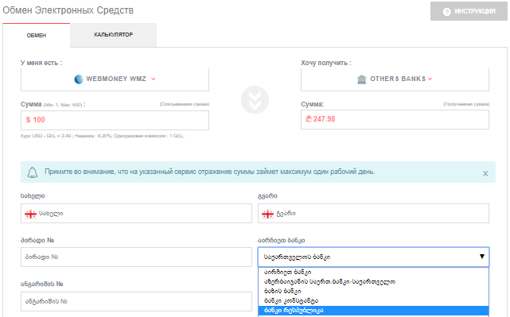Choose ბანკი კონსტანტა from the list
Image resolution: width=510 pixels, height=317 pixels.
373,300
